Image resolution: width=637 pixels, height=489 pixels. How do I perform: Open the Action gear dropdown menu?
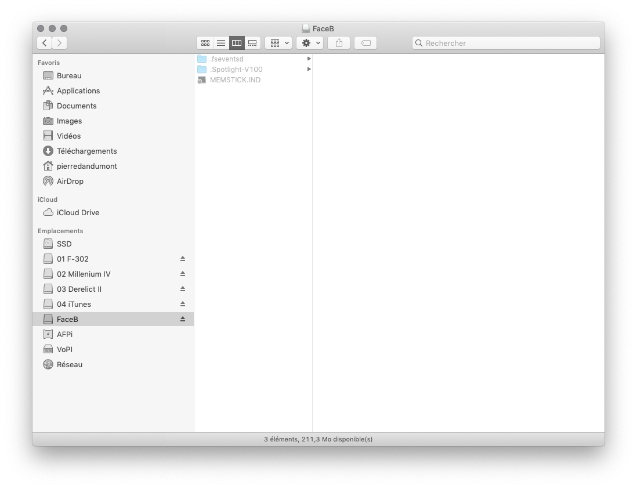point(310,43)
